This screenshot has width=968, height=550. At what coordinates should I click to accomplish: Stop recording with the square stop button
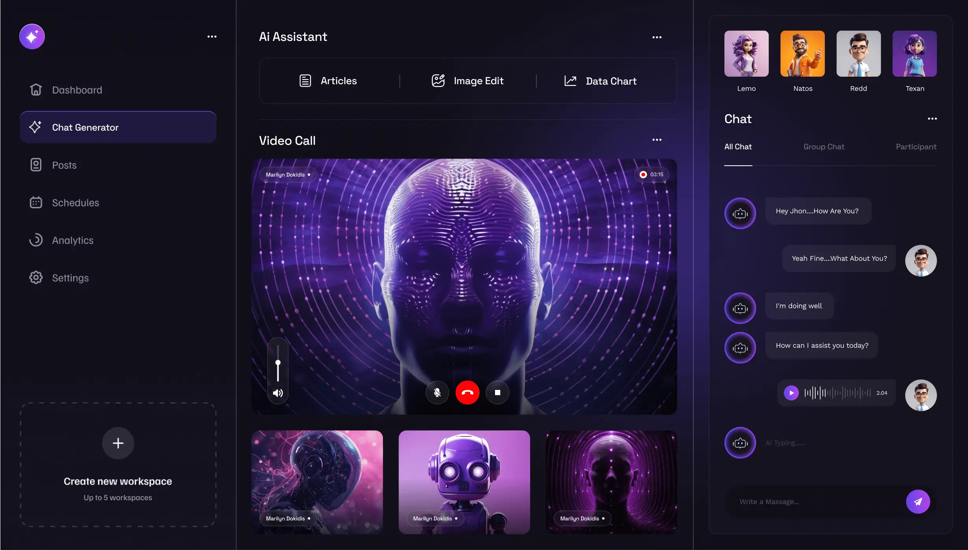click(x=497, y=393)
